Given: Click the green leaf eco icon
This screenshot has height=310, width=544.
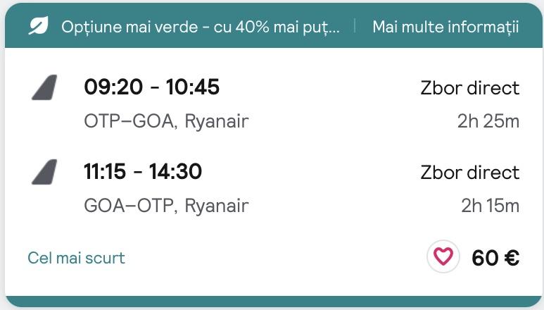Looking at the screenshot, I should click(37, 27).
